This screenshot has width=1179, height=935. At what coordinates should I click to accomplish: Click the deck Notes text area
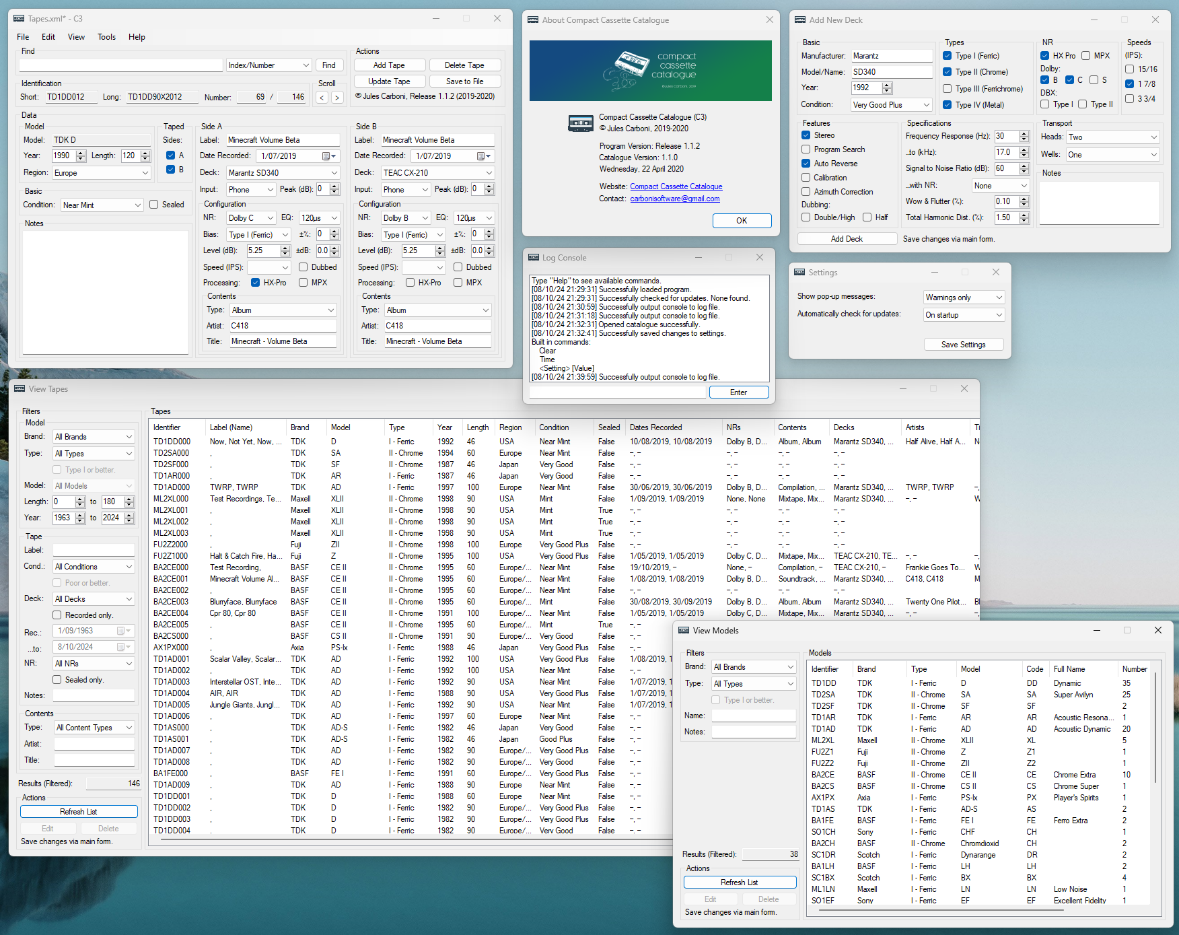click(x=1100, y=202)
